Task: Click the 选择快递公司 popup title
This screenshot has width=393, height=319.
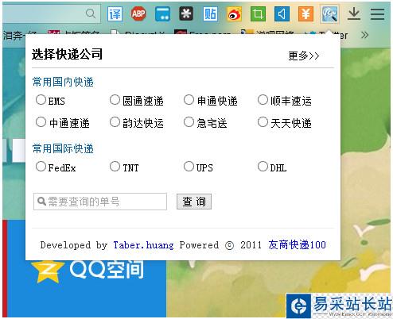Action: [67, 54]
